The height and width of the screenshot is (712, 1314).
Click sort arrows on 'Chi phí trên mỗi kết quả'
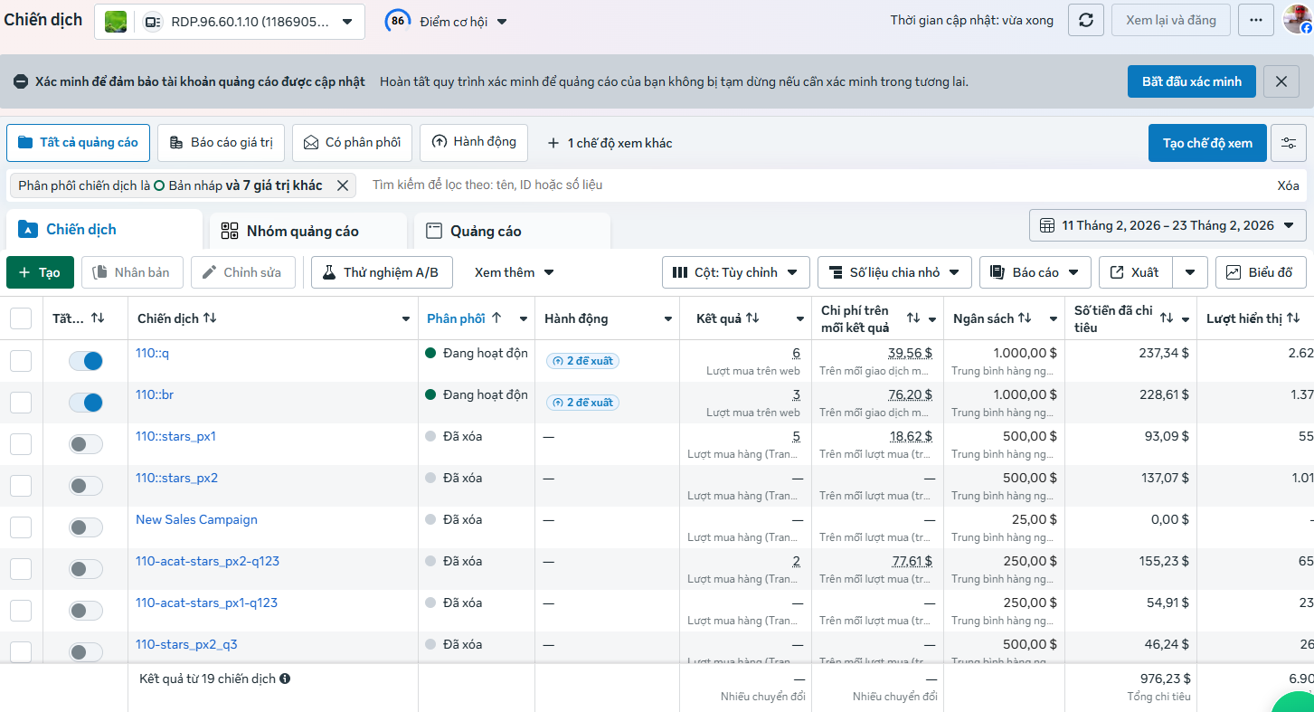(913, 318)
